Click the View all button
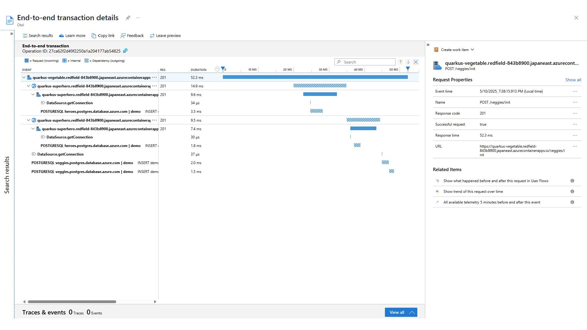Screen dimensions: 587x330 (x=401, y=312)
